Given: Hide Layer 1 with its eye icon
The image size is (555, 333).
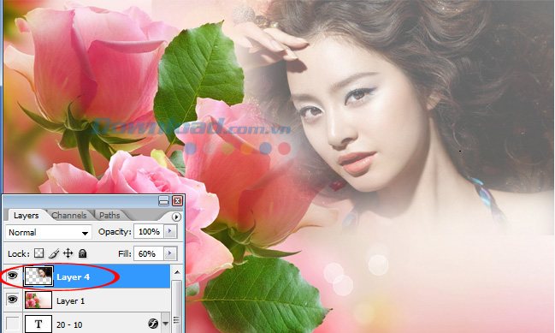Looking at the screenshot, I should click(12, 300).
